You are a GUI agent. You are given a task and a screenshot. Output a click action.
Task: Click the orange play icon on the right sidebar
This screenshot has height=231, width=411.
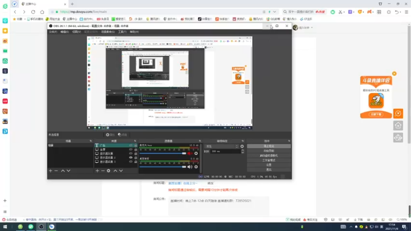point(398,113)
